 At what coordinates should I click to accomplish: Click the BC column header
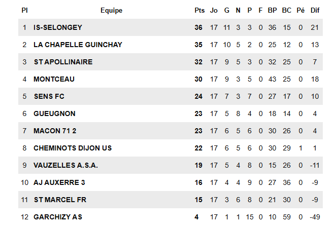click(x=287, y=10)
